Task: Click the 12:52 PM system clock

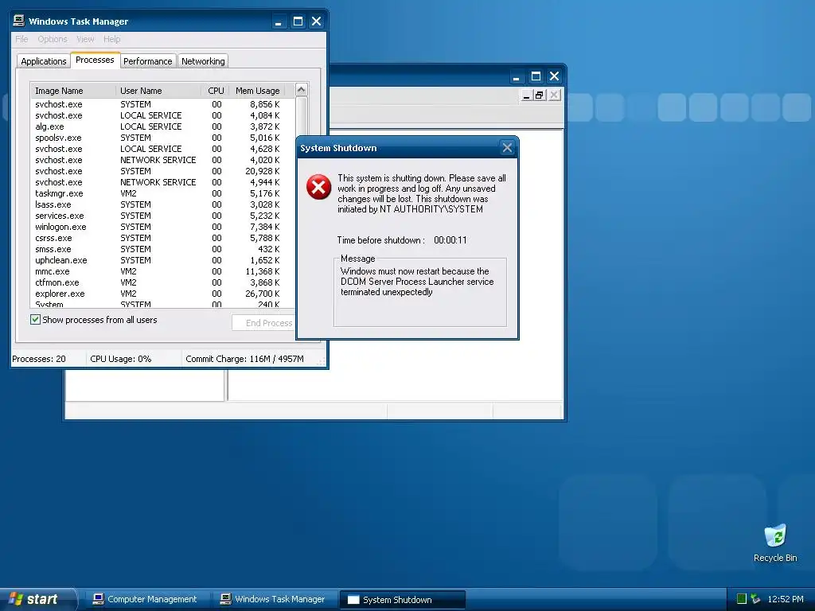Action: click(786, 599)
